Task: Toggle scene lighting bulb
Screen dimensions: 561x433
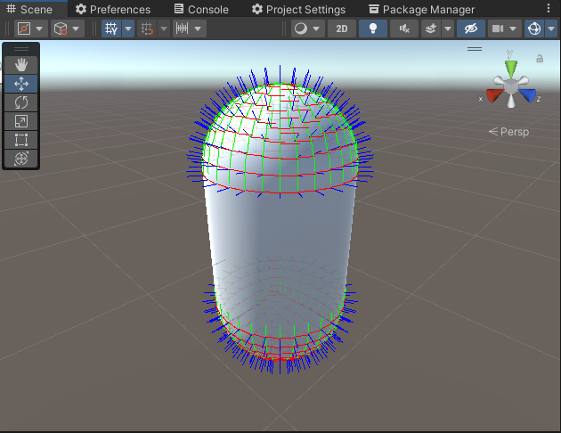Action: pyautogui.click(x=373, y=29)
